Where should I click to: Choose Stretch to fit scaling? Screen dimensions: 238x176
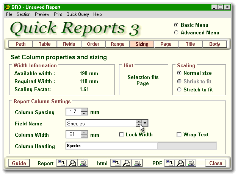tap(179, 90)
